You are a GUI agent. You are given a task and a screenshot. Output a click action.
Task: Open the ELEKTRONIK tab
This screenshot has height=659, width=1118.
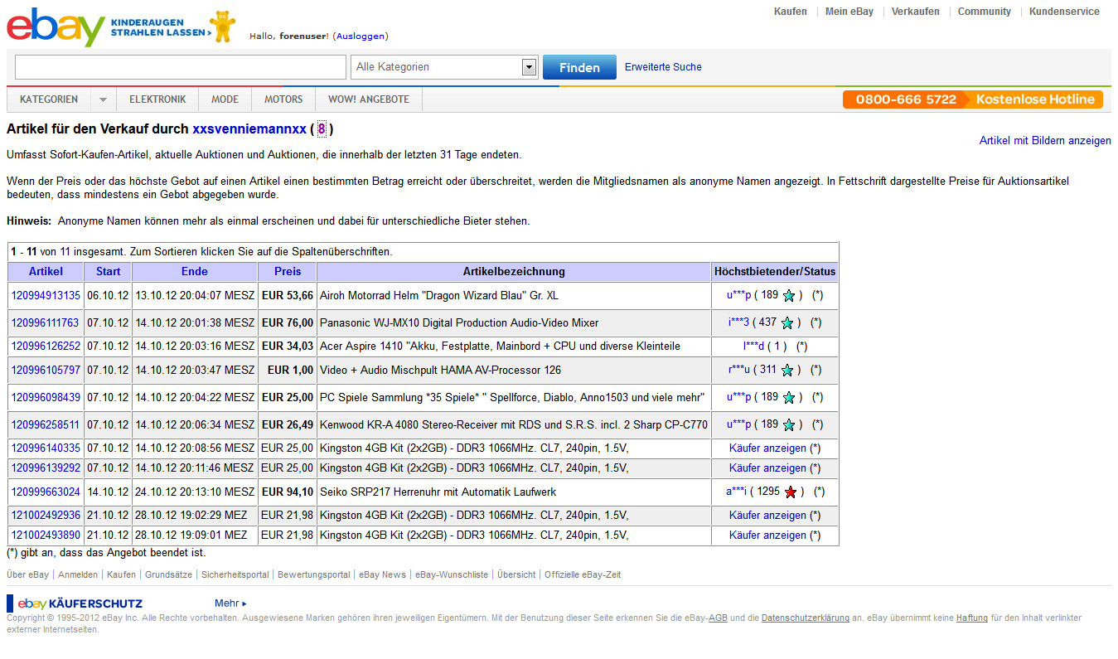click(x=157, y=99)
